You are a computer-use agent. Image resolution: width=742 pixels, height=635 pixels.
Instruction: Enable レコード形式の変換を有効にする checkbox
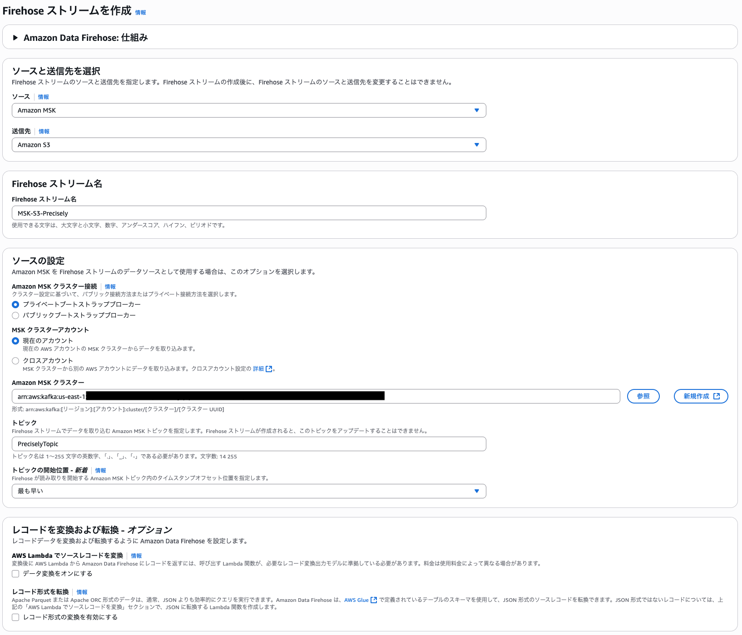click(x=15, y=617)
